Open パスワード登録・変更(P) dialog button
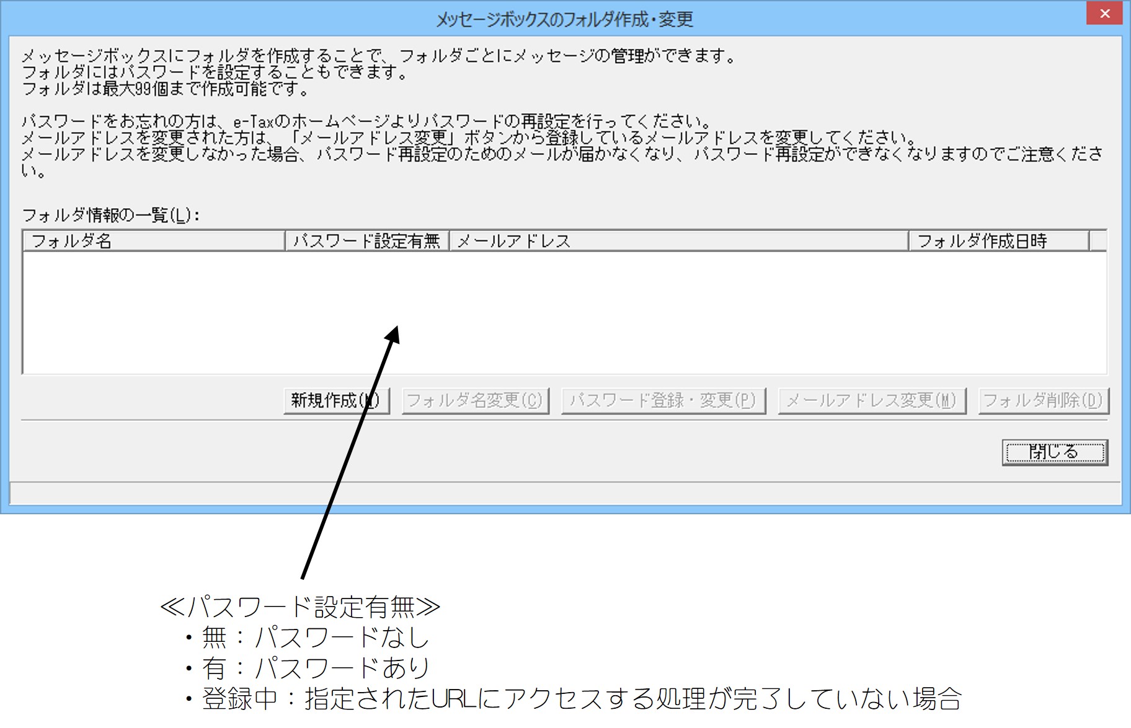This screenshot has width=1131, height=728. pyautogui.click(x=663, y=401)
